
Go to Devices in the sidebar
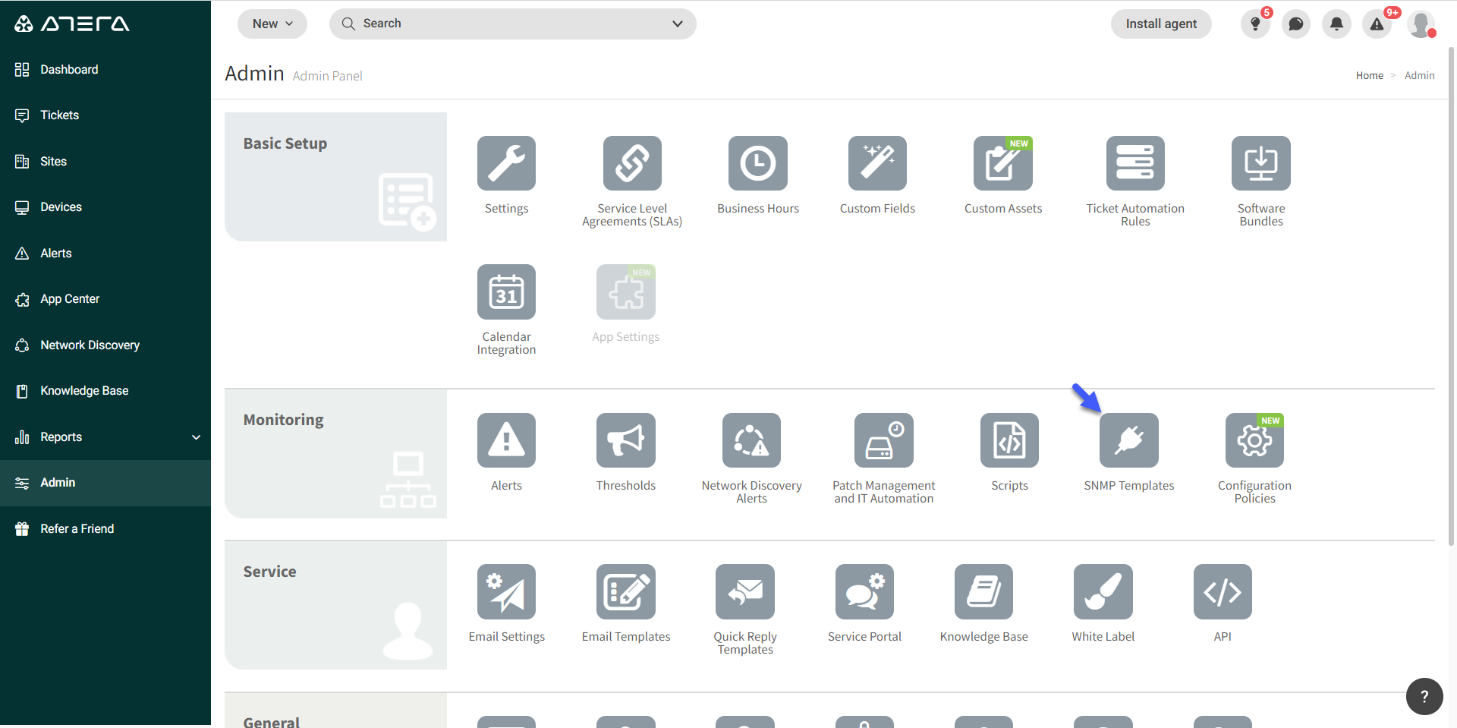tap(61, 207)
